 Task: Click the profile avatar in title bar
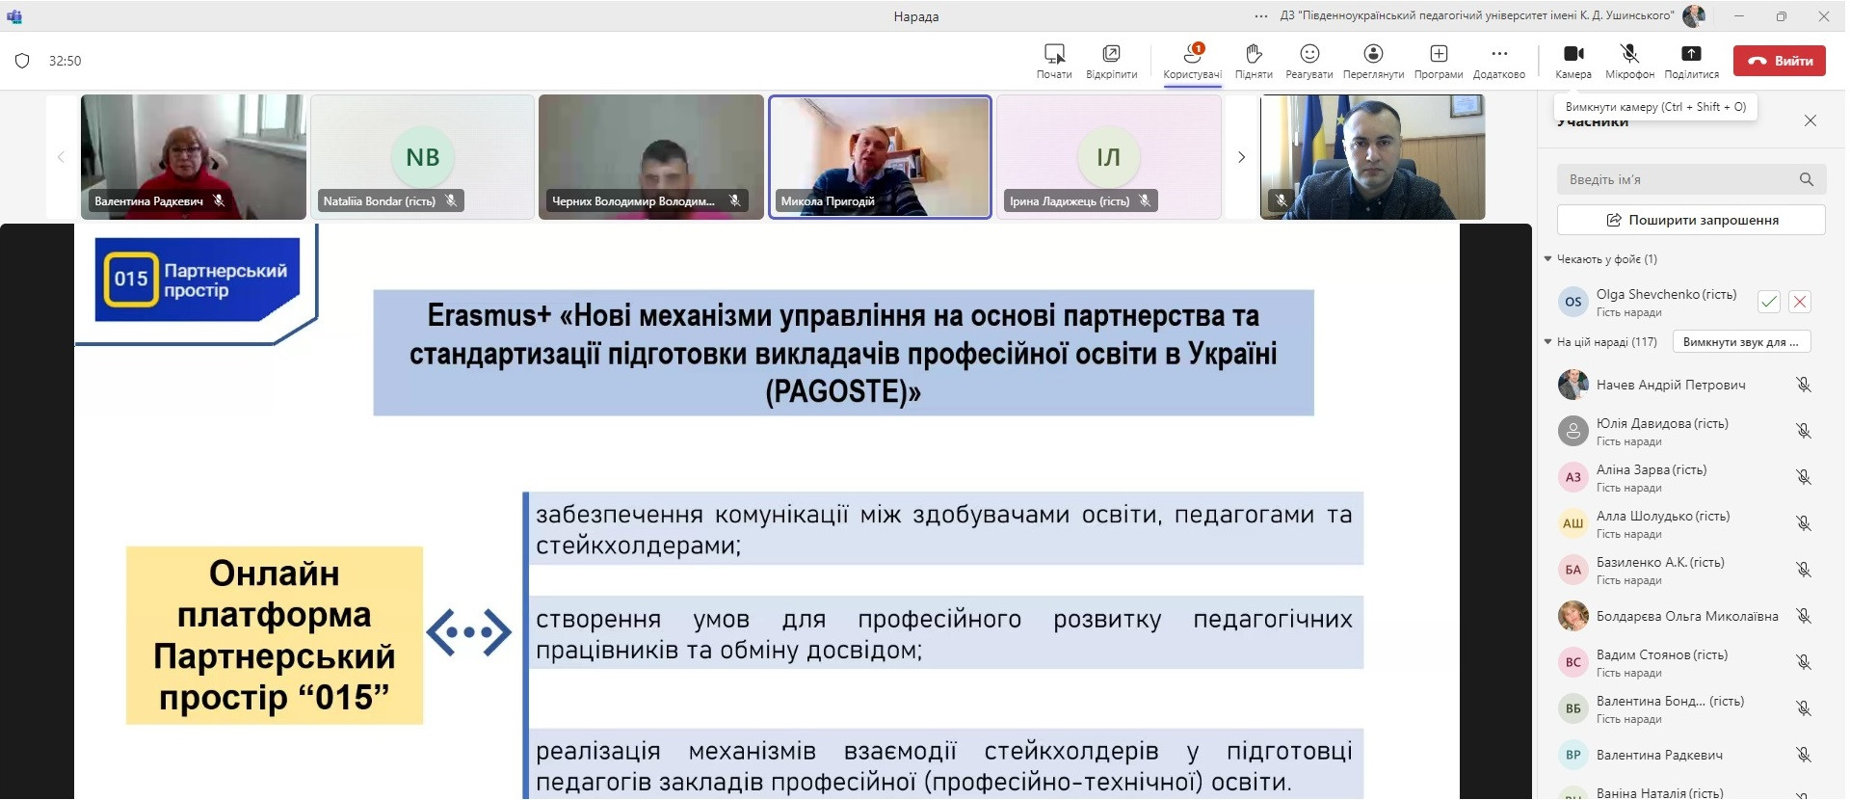coord(1693,16)
